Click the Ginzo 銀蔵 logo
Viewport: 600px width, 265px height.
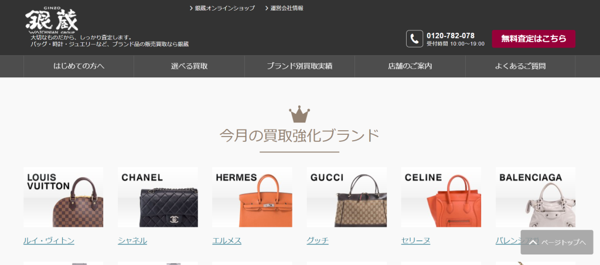click(x=52, y=21)
